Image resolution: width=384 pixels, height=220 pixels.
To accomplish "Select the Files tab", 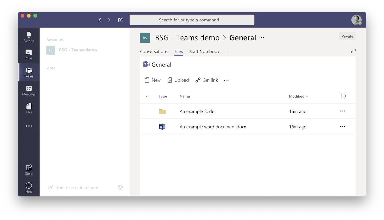I will pos(179,51).
